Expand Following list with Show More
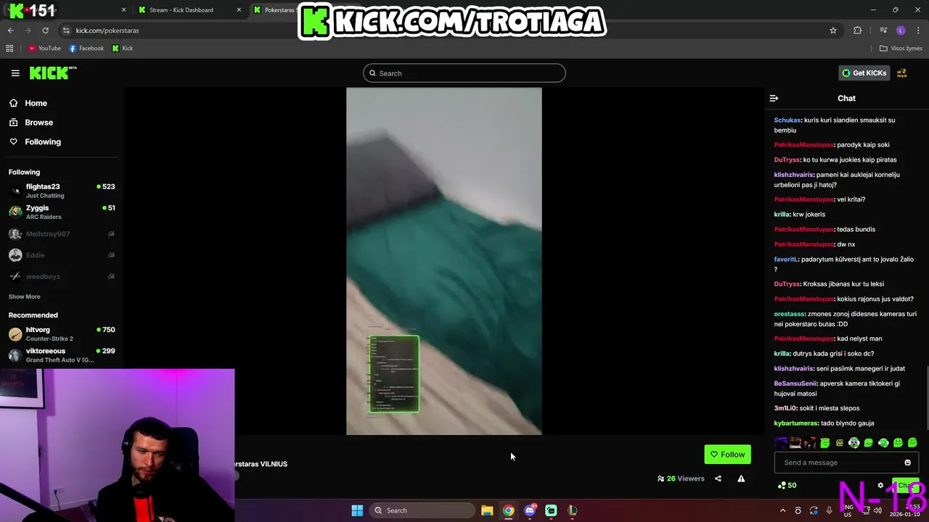The width and height of the screenshot is (929, 522). click(25, 297)
